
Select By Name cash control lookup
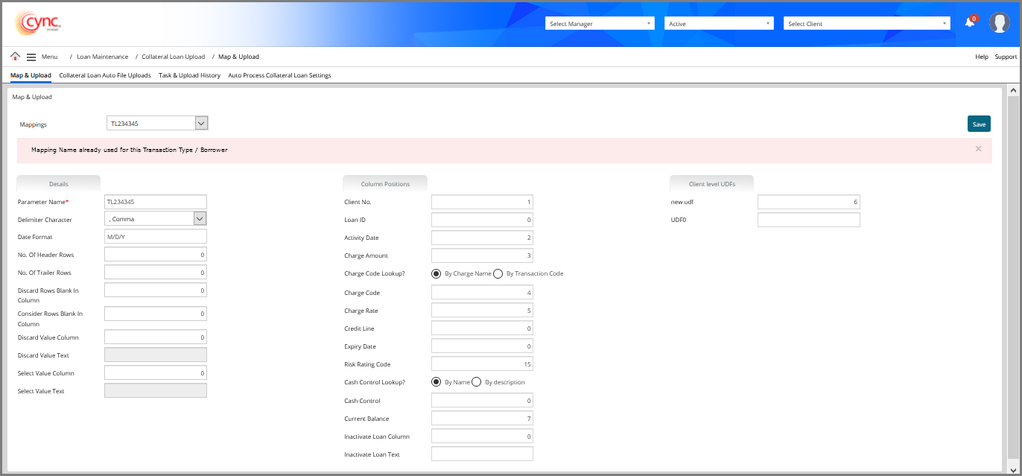click(437, 382)
